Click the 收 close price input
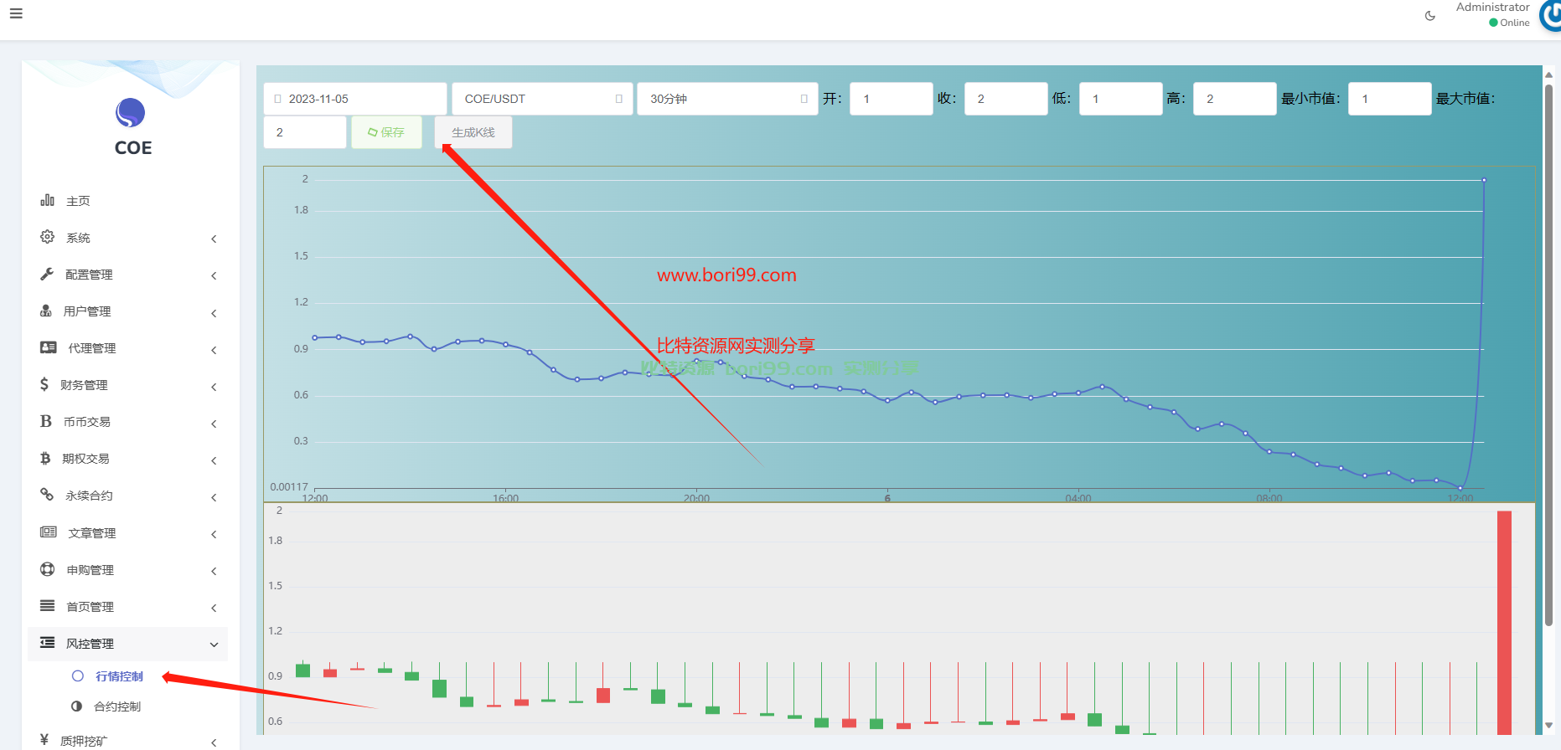 1006,99
